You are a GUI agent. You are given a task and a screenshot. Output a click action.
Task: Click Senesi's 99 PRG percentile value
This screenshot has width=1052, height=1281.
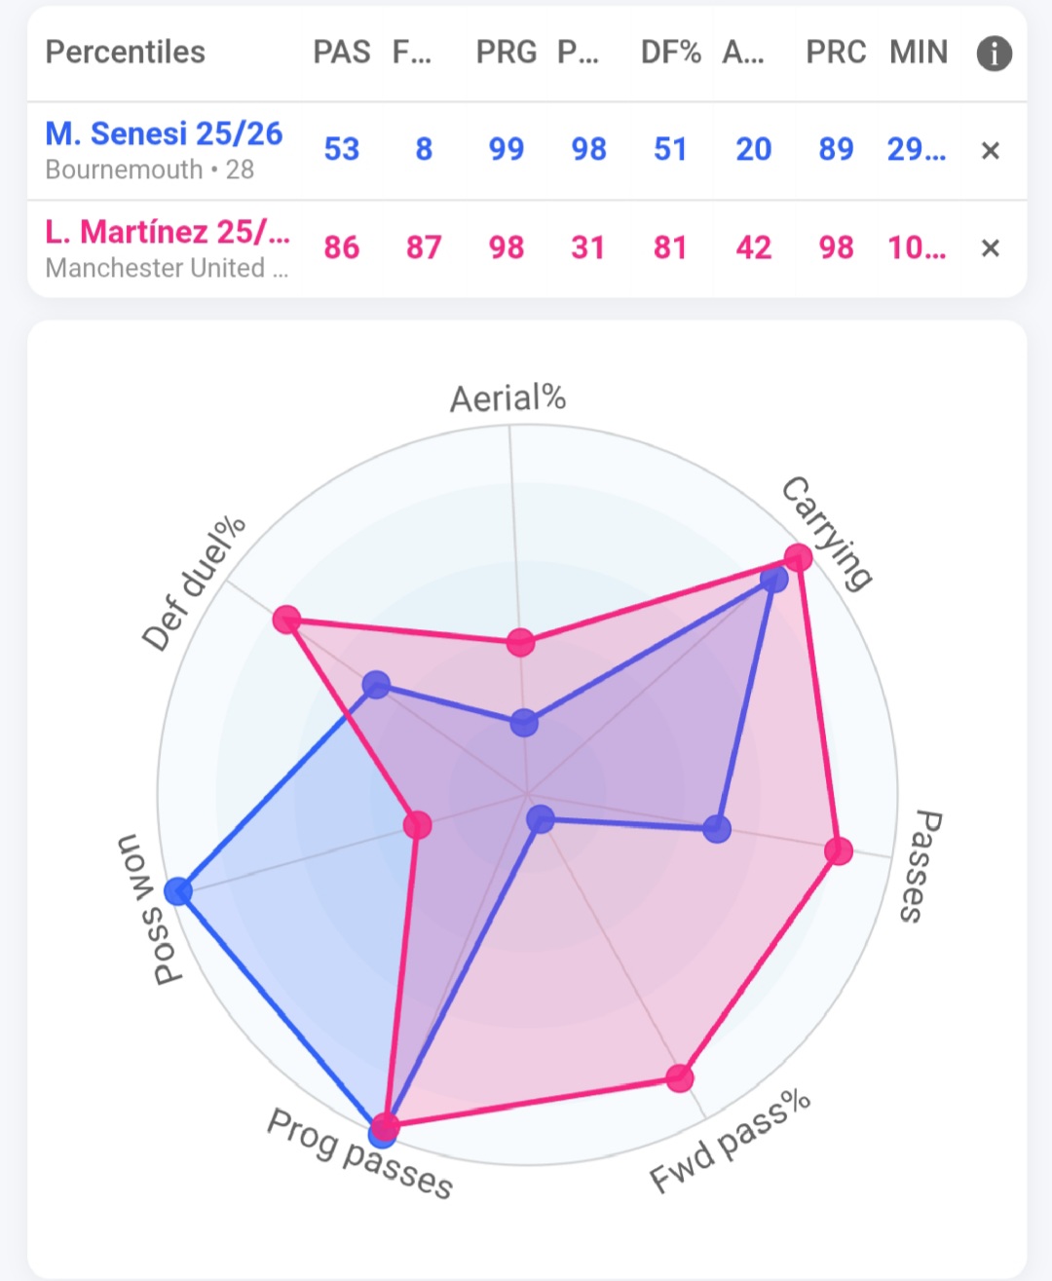pos(507,149)
